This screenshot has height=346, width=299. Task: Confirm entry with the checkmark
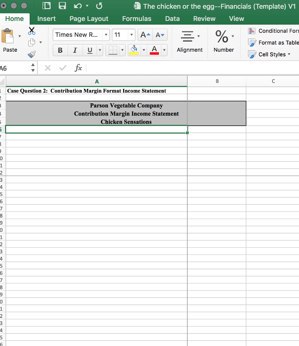(63, 68)
